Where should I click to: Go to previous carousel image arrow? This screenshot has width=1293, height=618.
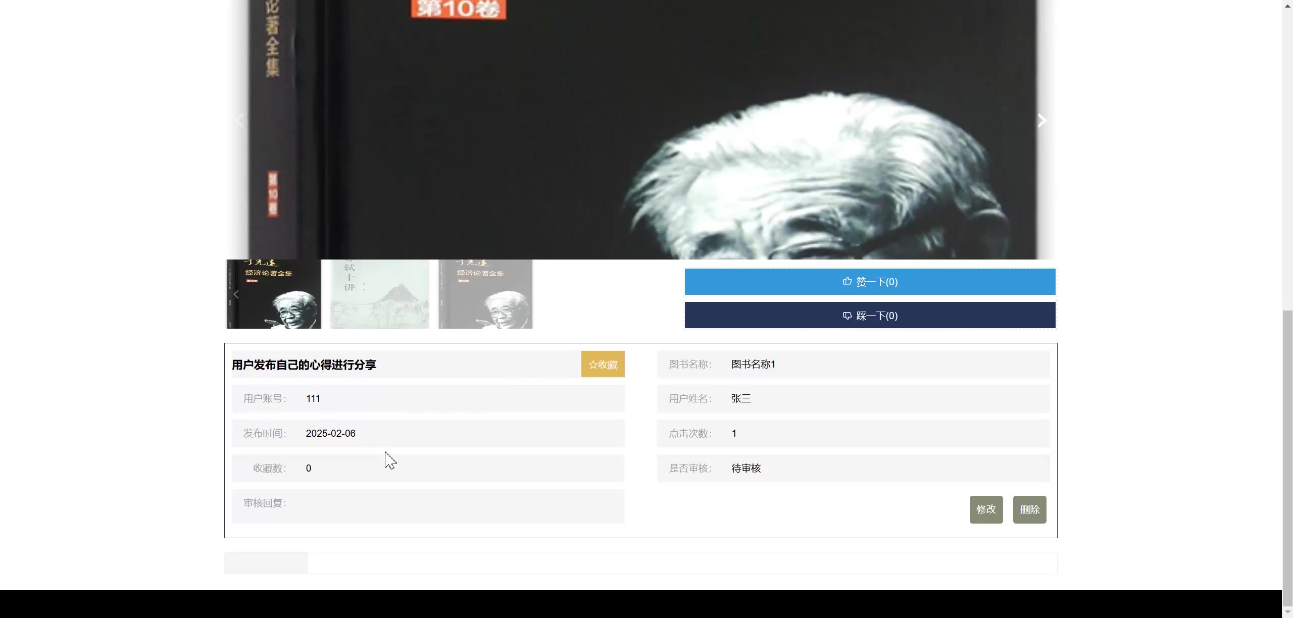click(240, 121)
